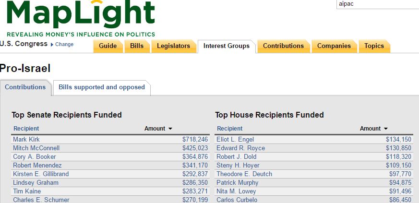The image size is (419, 203).
Task: Open the Companies tab
Action: coord(334,46)
